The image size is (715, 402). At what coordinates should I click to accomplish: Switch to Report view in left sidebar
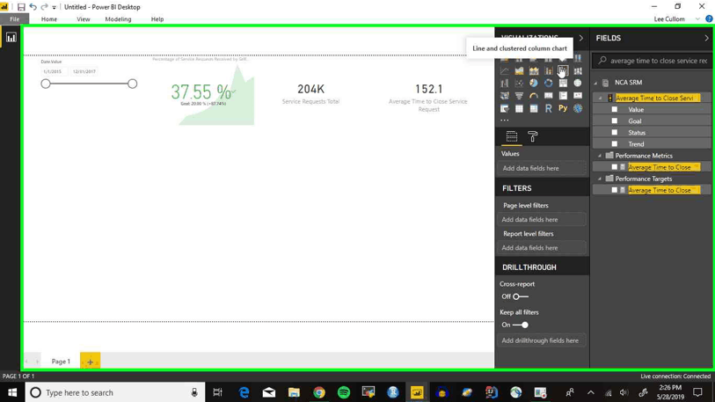click(x=11, y=38)
